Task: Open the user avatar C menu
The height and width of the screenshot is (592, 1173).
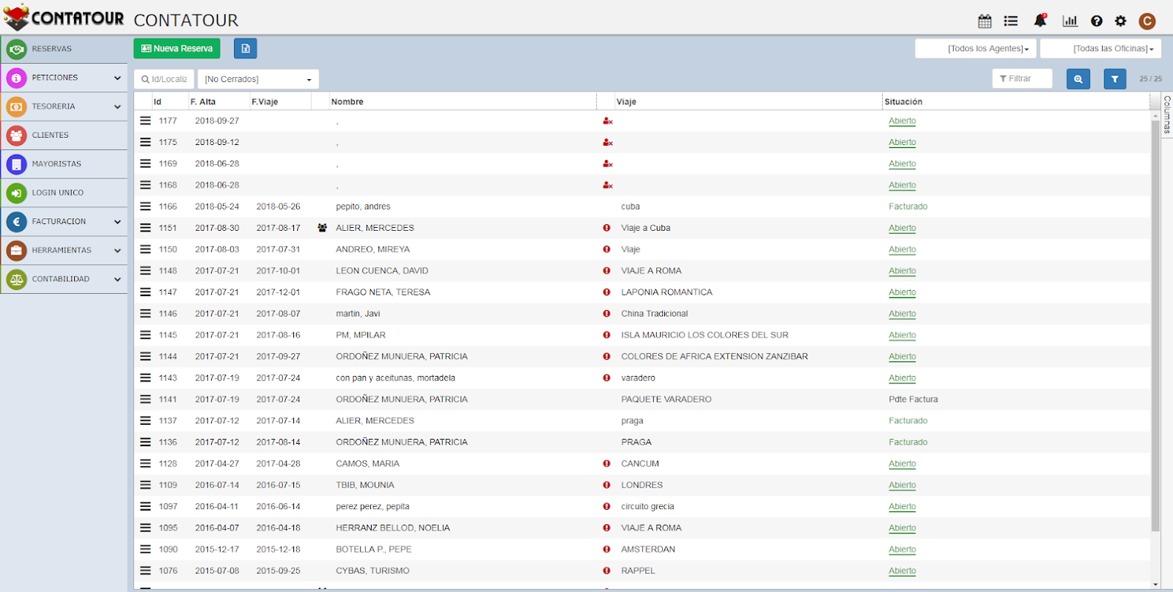Action: click(1147, 21)
